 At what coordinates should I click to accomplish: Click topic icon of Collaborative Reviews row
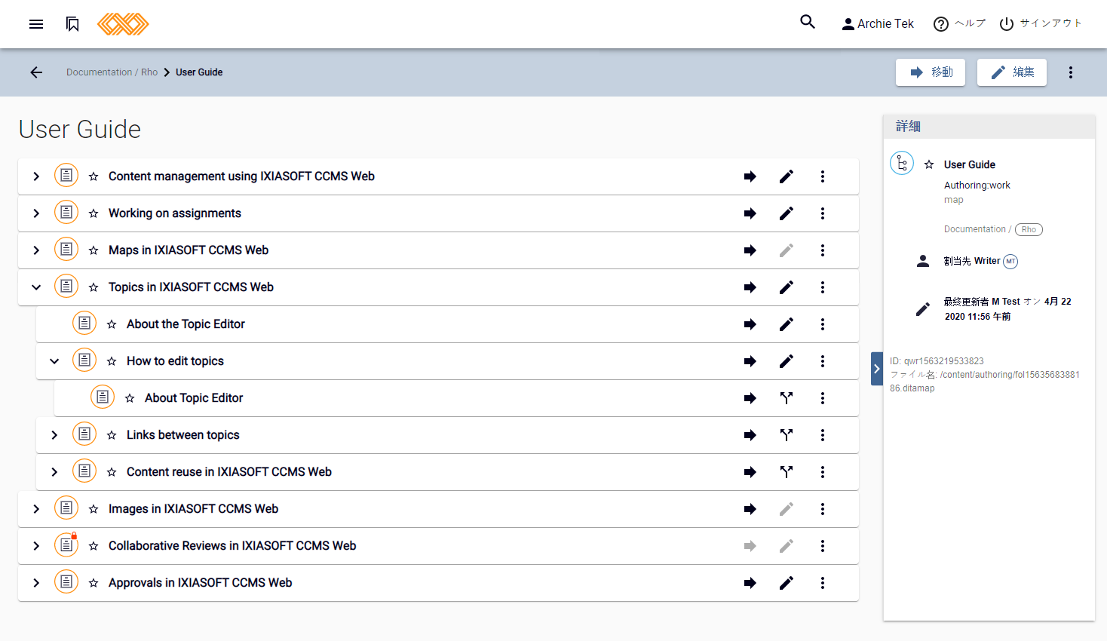(x=66, y=544)
